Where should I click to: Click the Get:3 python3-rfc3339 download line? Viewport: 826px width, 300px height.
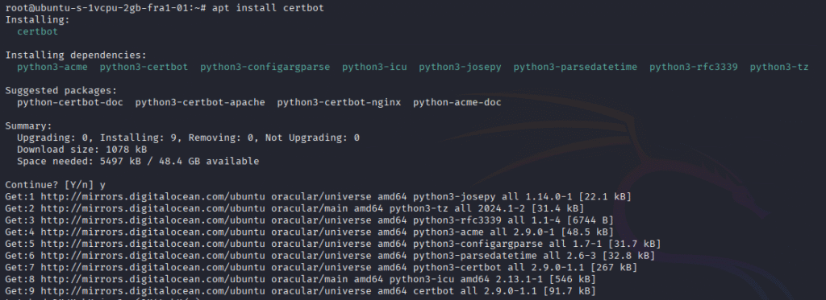click(309, 220)
